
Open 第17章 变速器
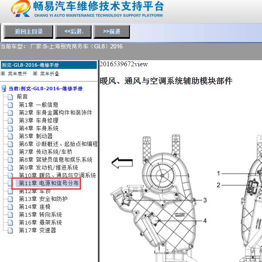(x=37, y=230)
